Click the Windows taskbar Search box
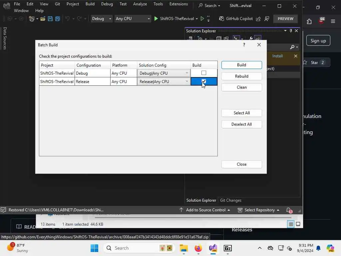The width and height of the screenshot is (341, 256). coord(139,248)
